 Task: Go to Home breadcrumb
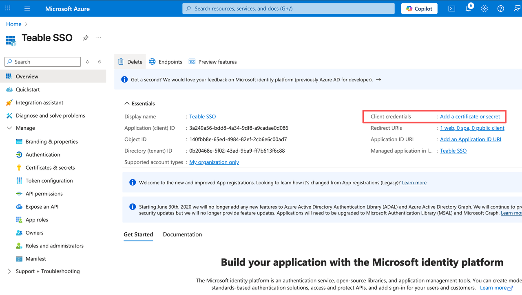point(13,24)
